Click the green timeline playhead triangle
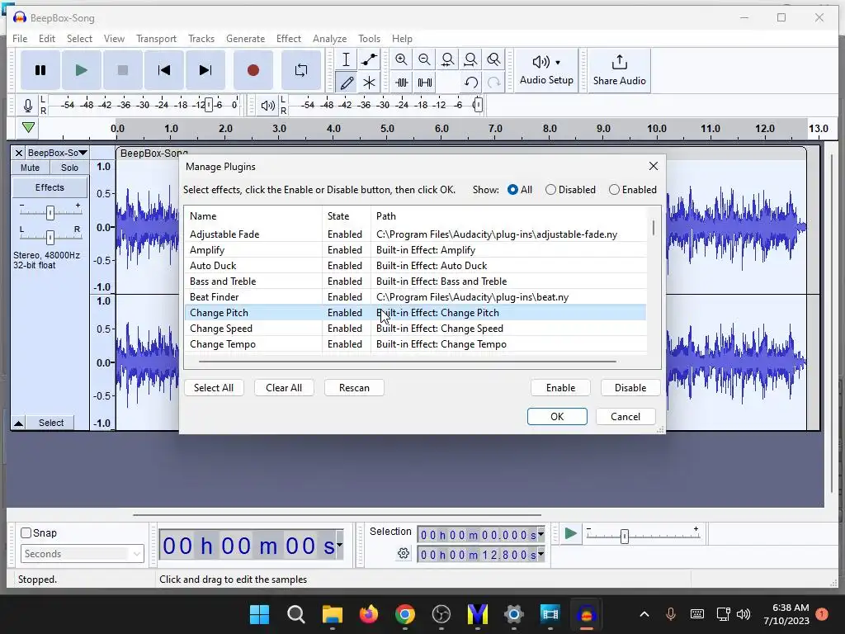The image size is (845, 634). [29, 128]
